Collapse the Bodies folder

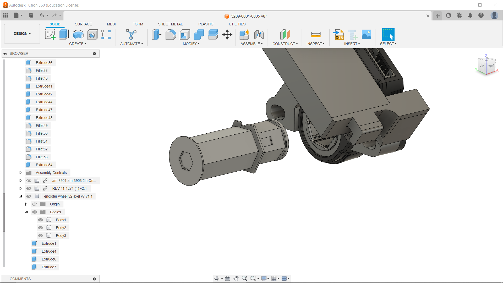point(26,212)
